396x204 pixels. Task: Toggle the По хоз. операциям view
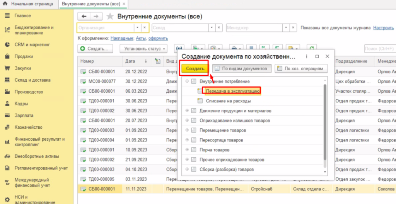pyautogui.click(x=302, y=69)
